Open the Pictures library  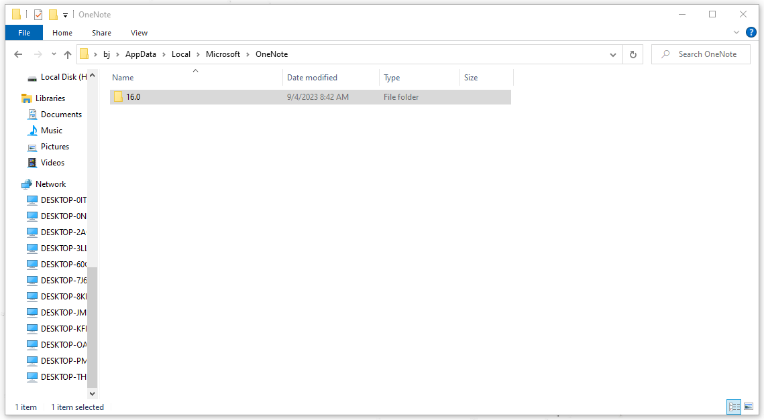54,147
